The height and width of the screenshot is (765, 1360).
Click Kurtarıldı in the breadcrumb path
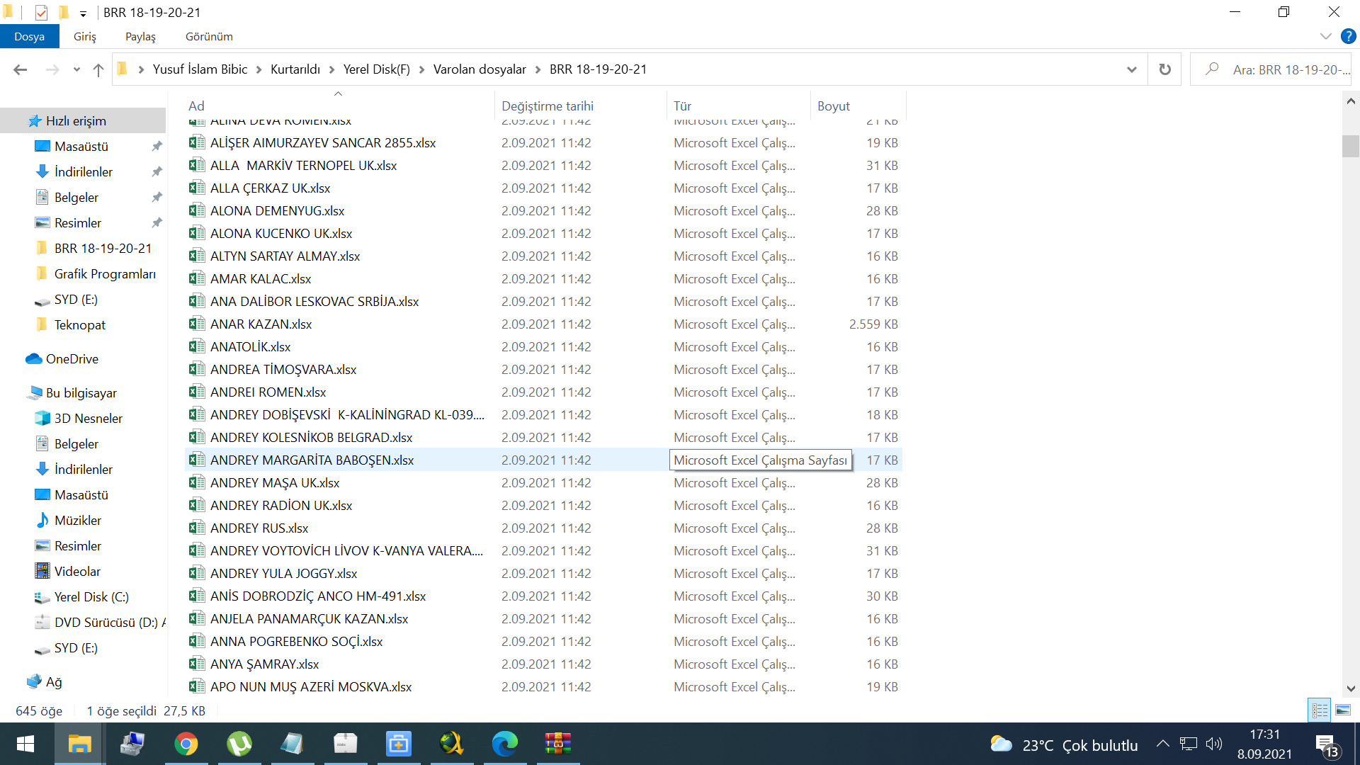[x=295, y=69]
